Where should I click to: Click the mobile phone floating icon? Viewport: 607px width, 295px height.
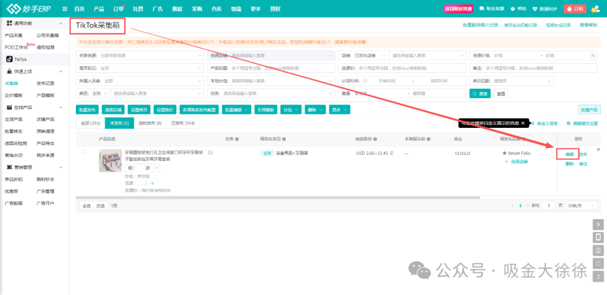click(598, 237)
